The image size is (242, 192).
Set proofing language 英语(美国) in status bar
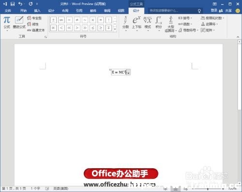[x=61, y=189]
